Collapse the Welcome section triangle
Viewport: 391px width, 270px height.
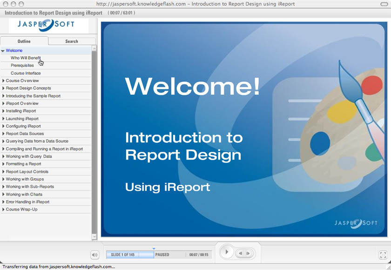pyautogui.click(x=3, y=51)
